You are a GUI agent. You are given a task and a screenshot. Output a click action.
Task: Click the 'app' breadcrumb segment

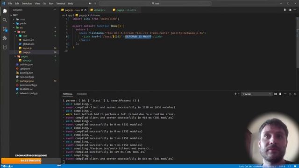70,15
